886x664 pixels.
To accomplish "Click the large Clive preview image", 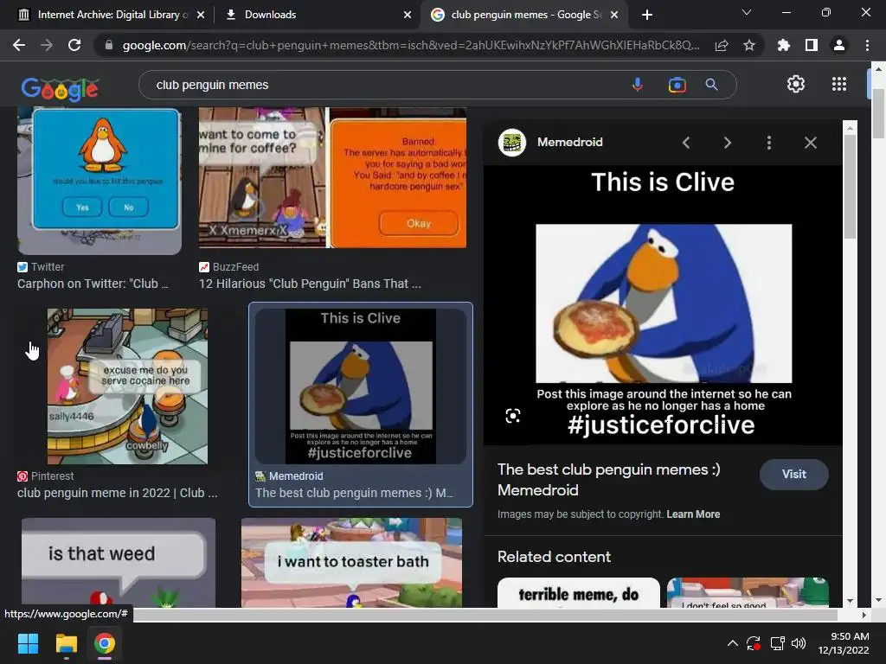I will [x=664, y=305].
